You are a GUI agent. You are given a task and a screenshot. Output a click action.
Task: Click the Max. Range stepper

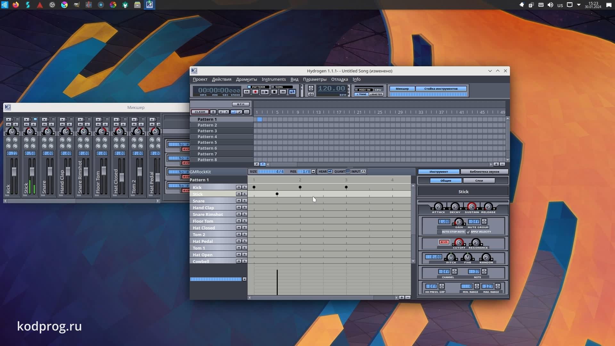[x=497, y=286]
